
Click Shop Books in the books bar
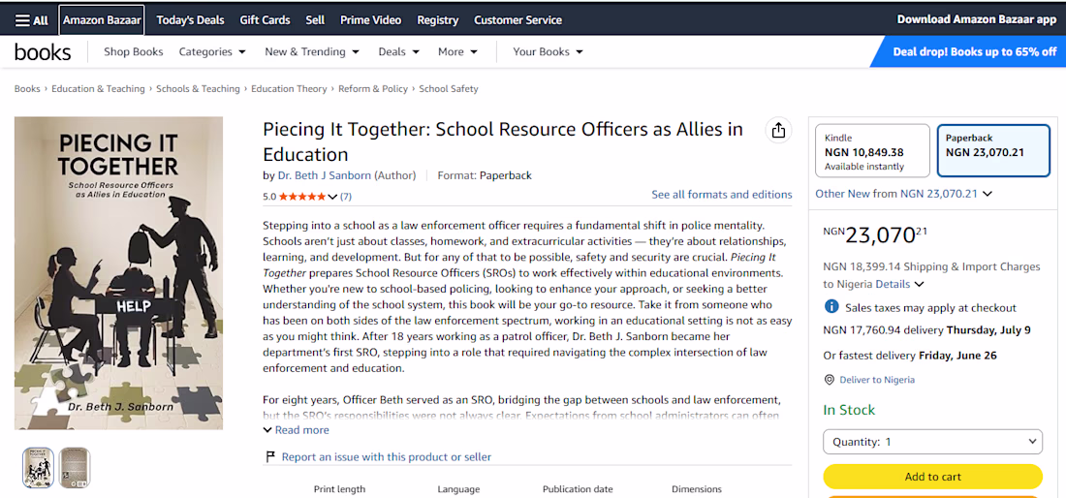(x=134, y=51)
